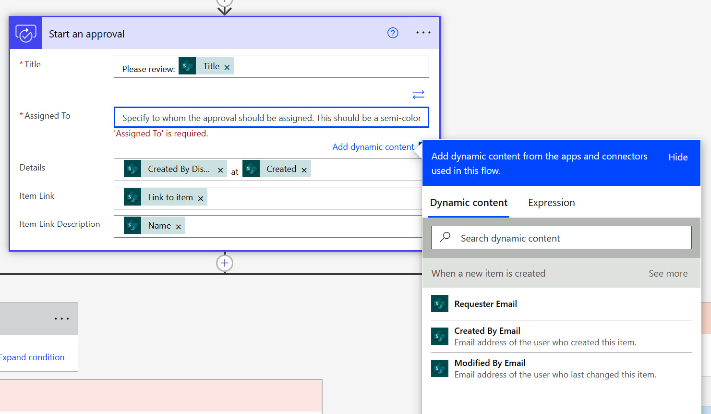Screen dimensions: 711x414
Task: Switch to the Expression tab
Action: pos(551,203)
